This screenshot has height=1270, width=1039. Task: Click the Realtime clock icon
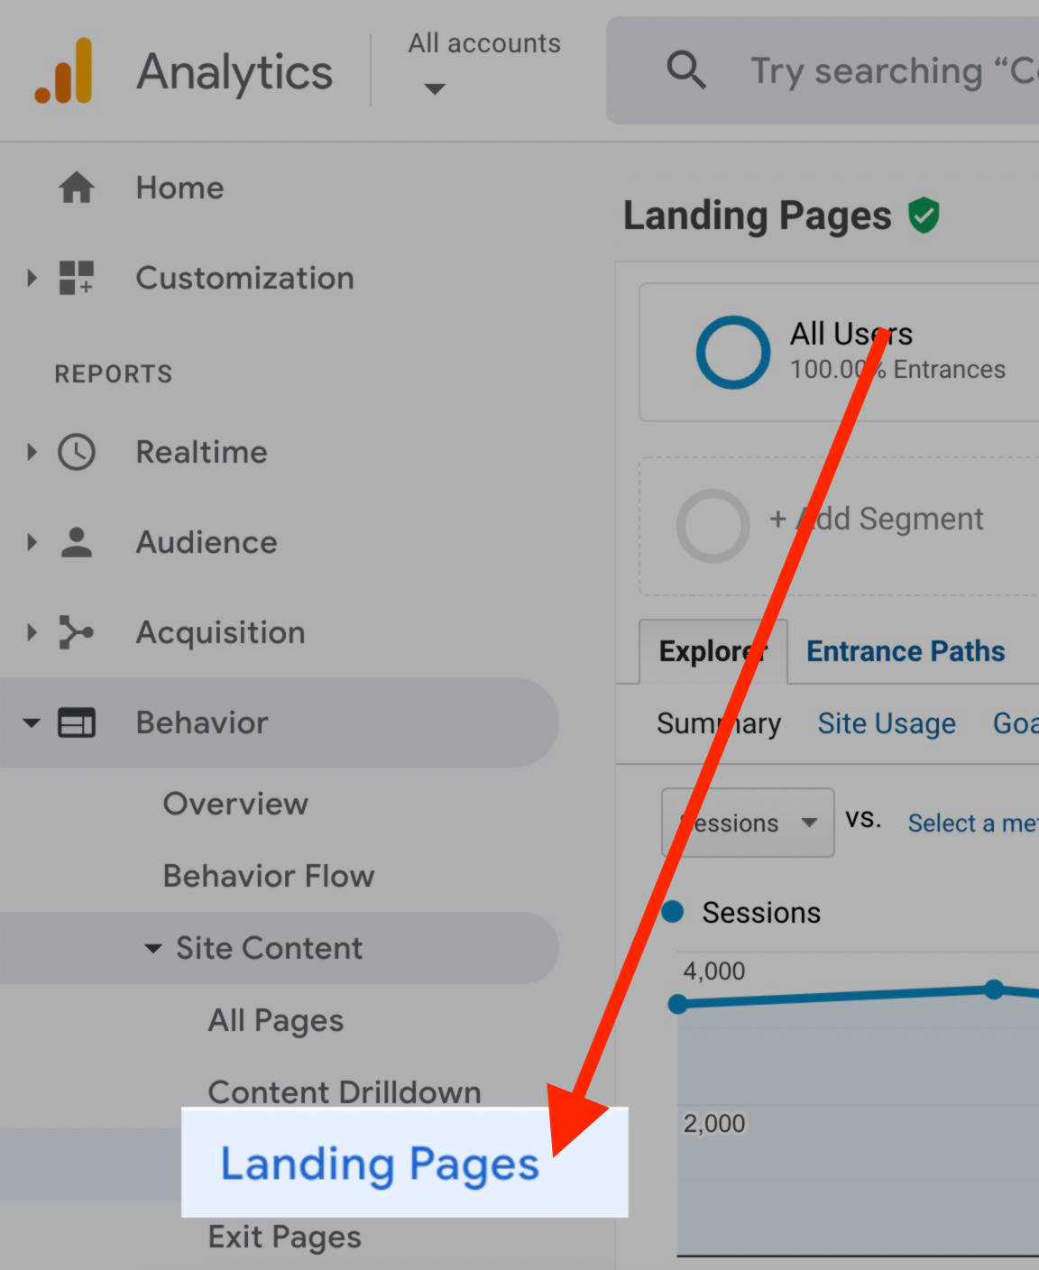tap(77, 452)
